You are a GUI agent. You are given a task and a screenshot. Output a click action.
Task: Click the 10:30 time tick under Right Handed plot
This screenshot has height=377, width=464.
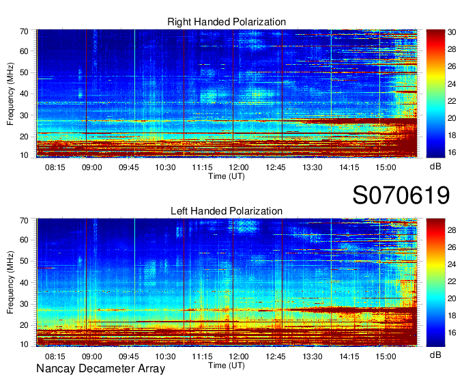pyautogui.click(x=165, y=167)
